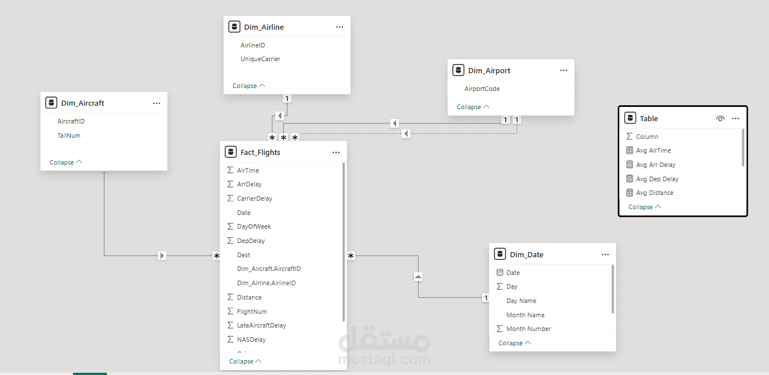769x375 pixels.
Task: Collapse the Fact_Flights table card
Action: 245,361
